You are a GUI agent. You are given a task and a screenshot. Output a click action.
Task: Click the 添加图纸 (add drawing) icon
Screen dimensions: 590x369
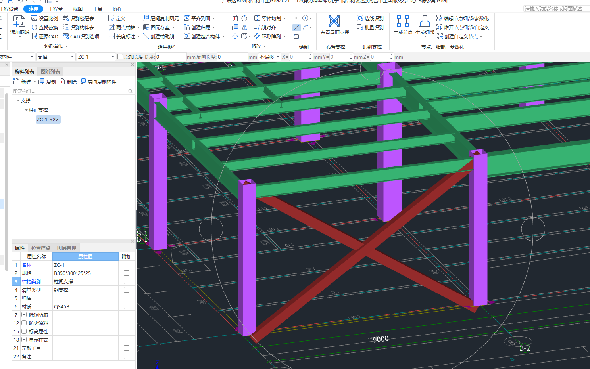pos(19,22)
